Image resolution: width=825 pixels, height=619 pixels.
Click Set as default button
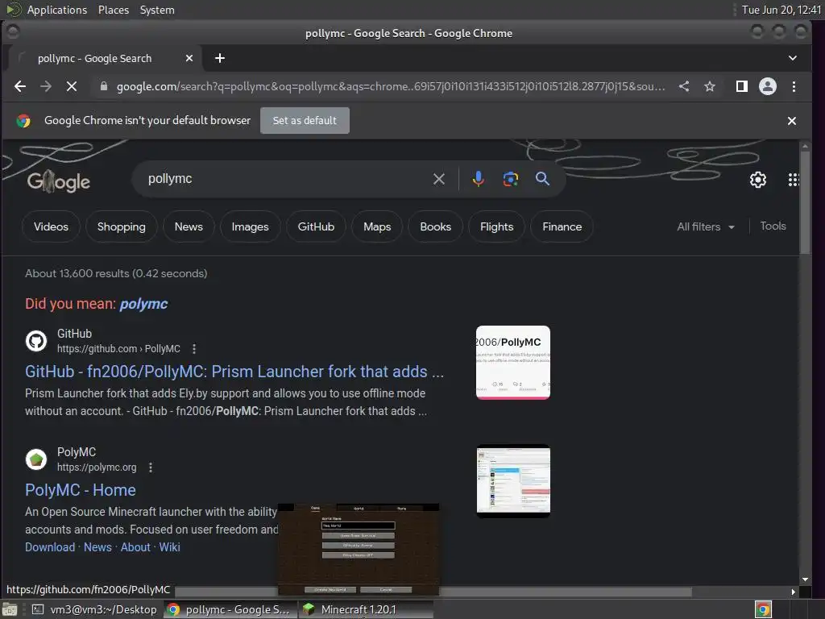click(305, 121)
